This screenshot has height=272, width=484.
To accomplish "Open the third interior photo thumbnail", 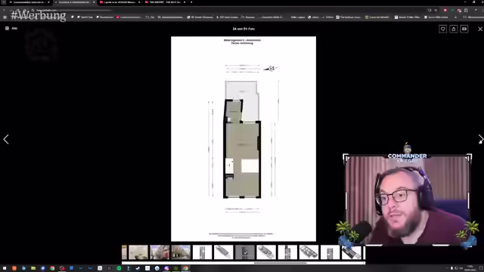I will 181,252.
